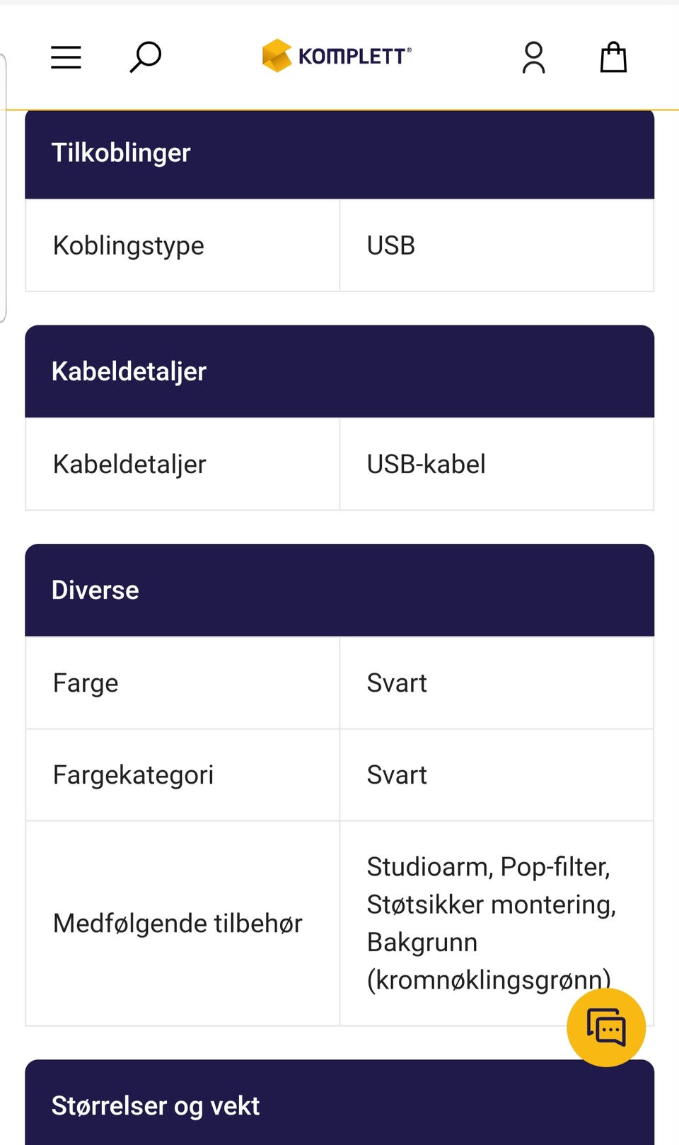Screen dimensions: 679x1145
Task: Click the Komplett logo
Action: point(337,56)
